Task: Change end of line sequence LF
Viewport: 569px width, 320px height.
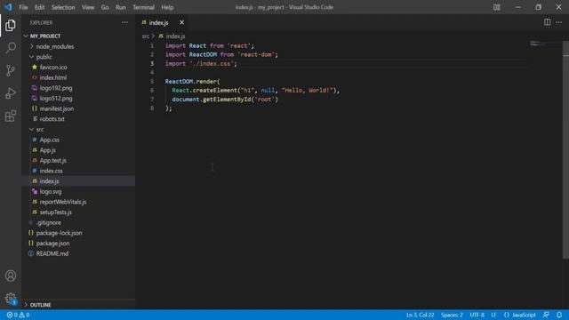Action: pos(493,315)
